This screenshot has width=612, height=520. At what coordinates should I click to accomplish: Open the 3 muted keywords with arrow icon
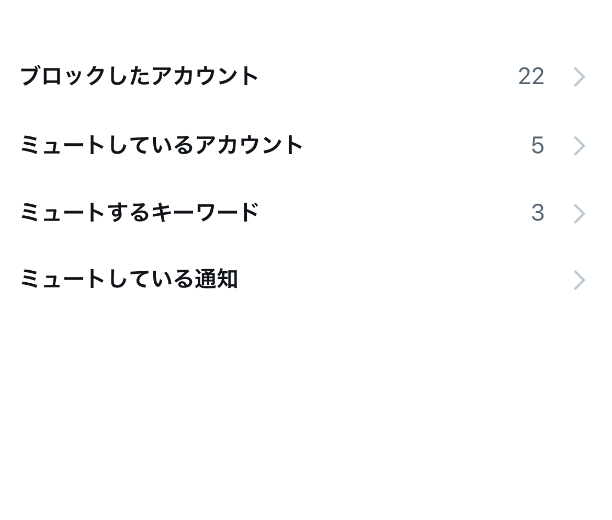[579, 213]
